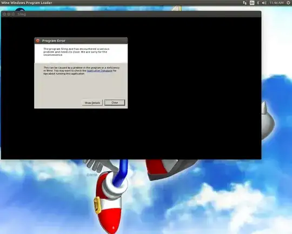The image size is (292, 234).
Task: Click text 'The program Sling.exe has encountered'
Action: coord(70,49)
